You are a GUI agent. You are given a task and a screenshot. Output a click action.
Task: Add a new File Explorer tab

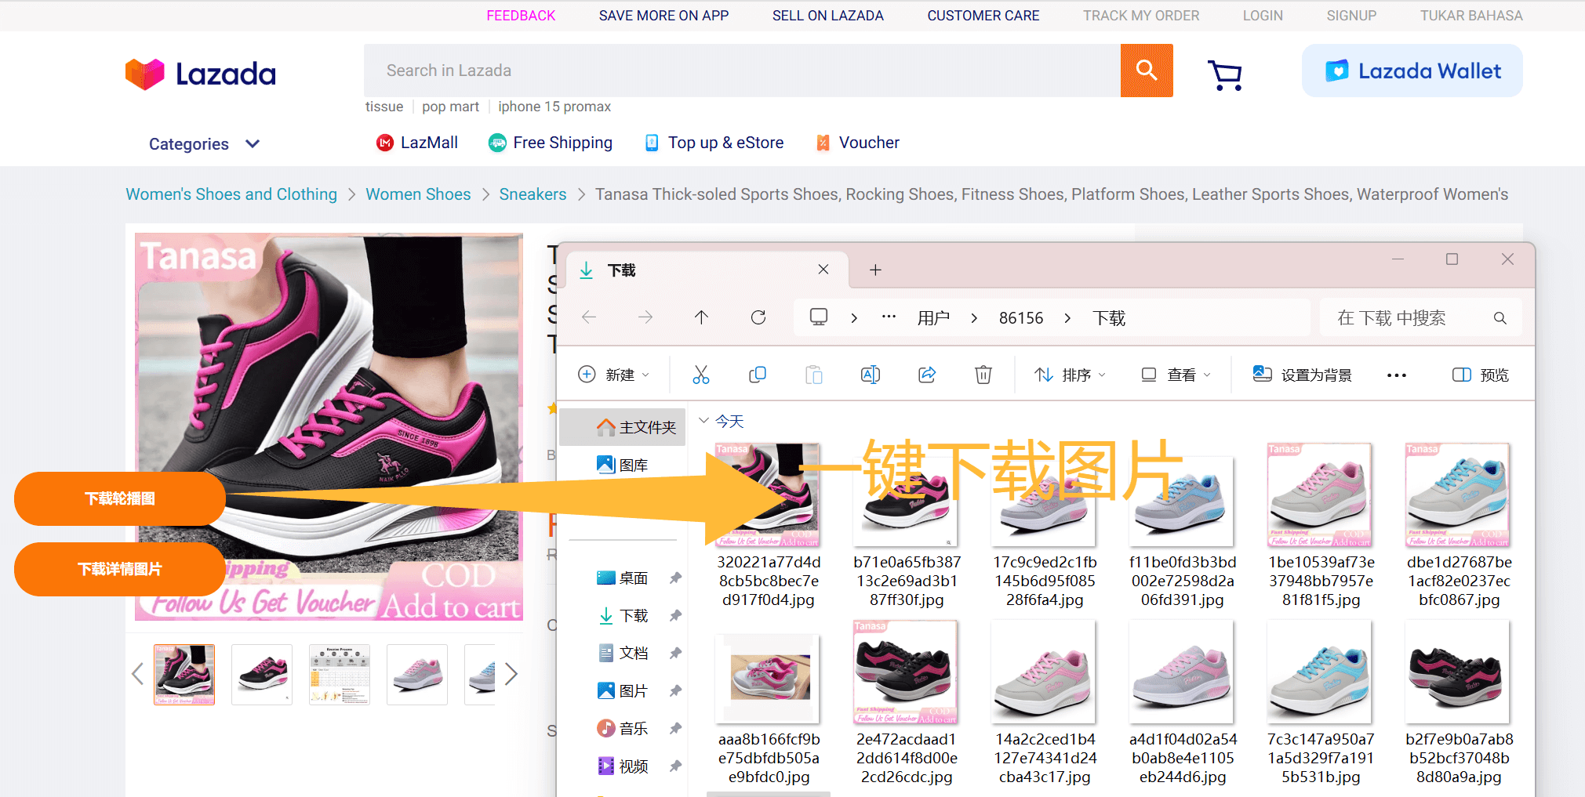pos(876,270)
